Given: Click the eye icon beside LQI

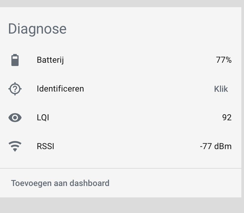Looking at the screenshot, I should coord(15,118).
